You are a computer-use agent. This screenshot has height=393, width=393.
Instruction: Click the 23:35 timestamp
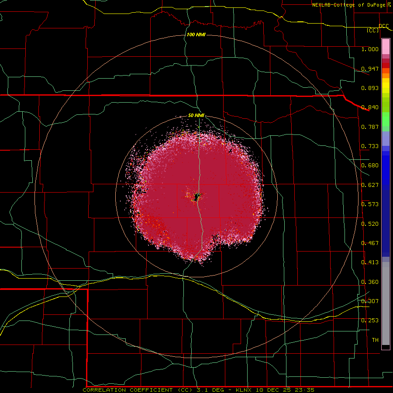click(304, 390)
